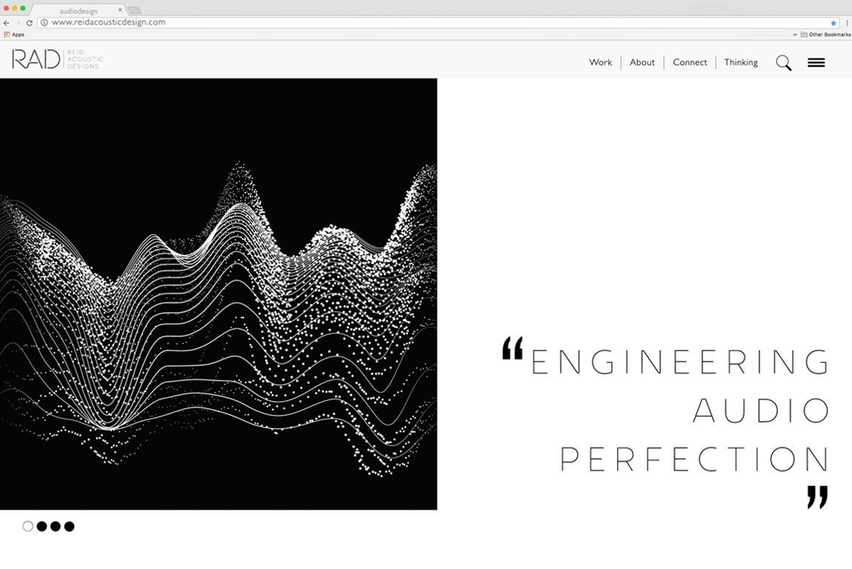852x569 pixels.
Task: View site info icon beside the URL
Action: (x=44, y=23)
